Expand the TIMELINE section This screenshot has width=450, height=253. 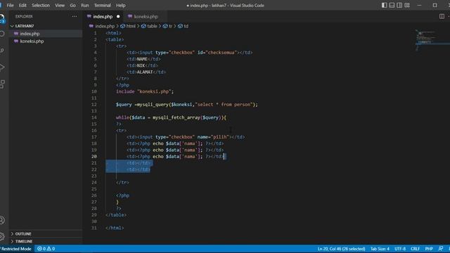24,241
